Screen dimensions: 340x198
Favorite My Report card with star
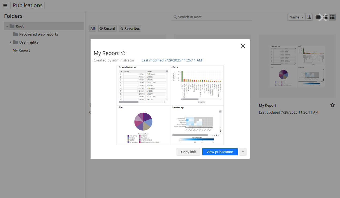click(x=332, y=105)
